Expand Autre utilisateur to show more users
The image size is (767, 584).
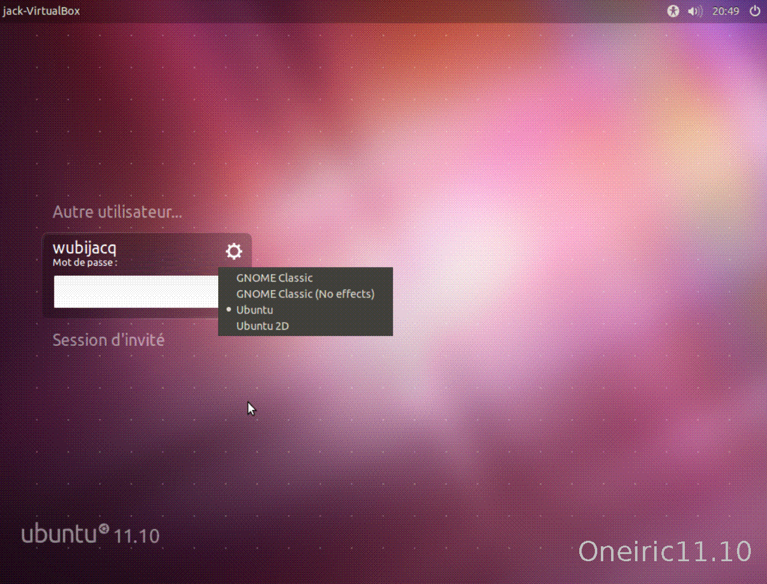tap(118, 212)
